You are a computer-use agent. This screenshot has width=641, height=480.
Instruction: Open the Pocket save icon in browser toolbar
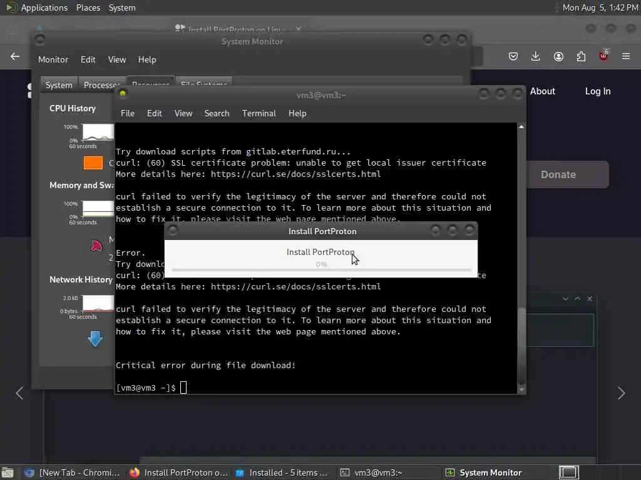(513, 56)
